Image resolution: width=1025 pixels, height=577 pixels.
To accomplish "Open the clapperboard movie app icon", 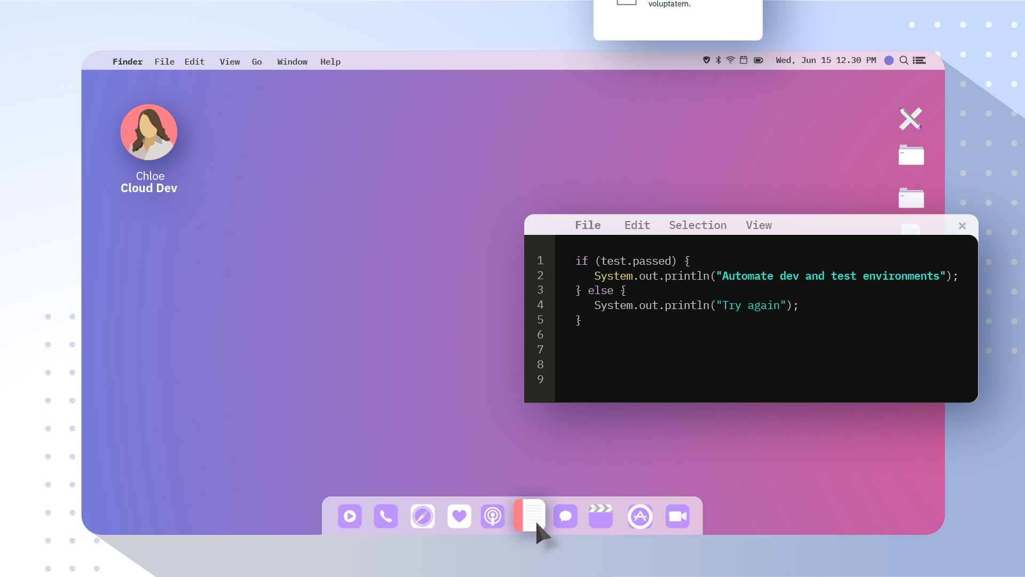I will pos(601,517).
